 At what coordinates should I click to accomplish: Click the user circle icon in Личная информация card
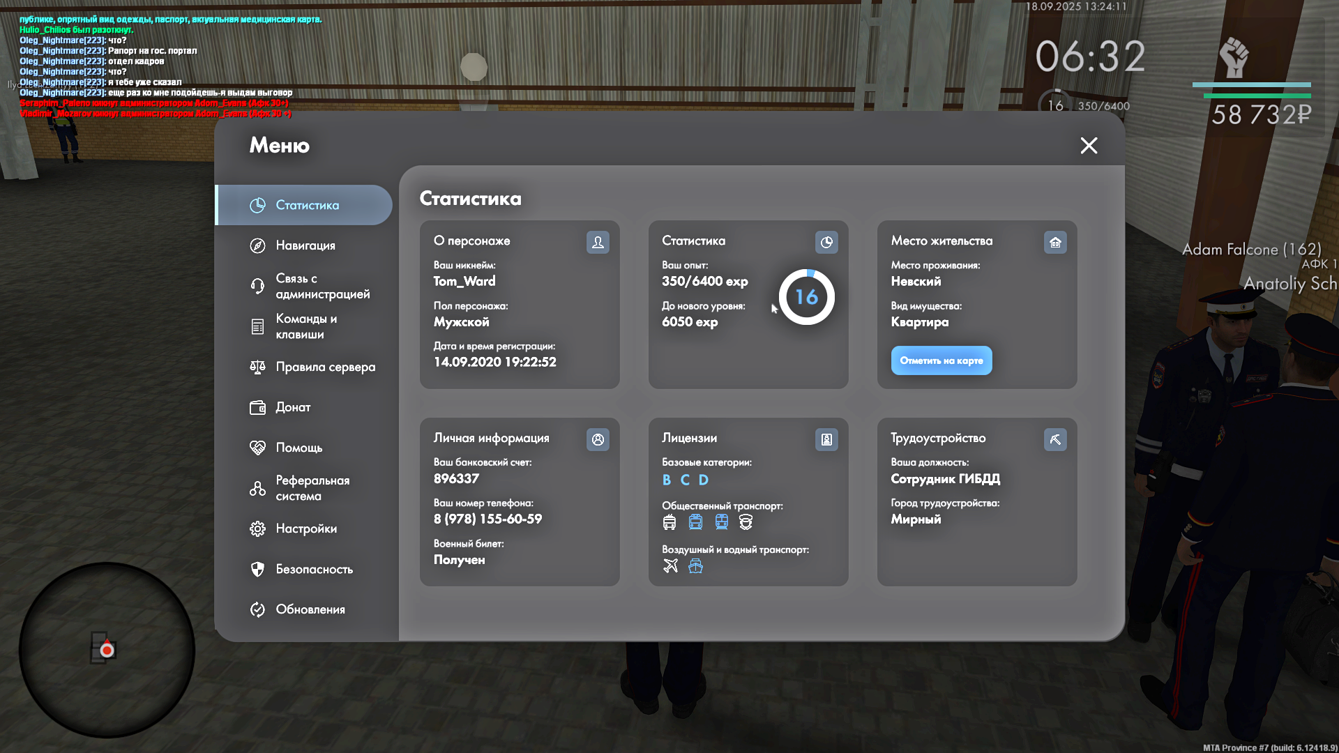point(598,439)
